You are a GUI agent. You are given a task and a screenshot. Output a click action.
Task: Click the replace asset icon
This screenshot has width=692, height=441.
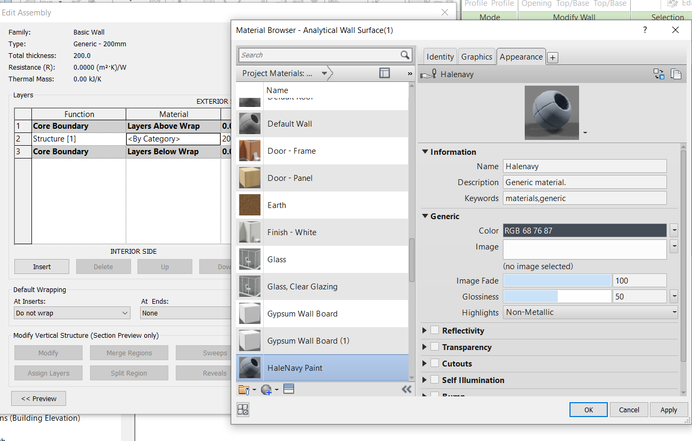click(x=659, y=74)
